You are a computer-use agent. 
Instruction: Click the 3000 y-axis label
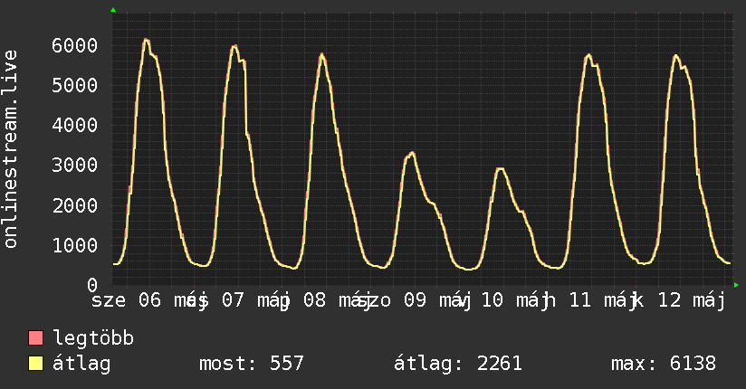click(75, 166)
